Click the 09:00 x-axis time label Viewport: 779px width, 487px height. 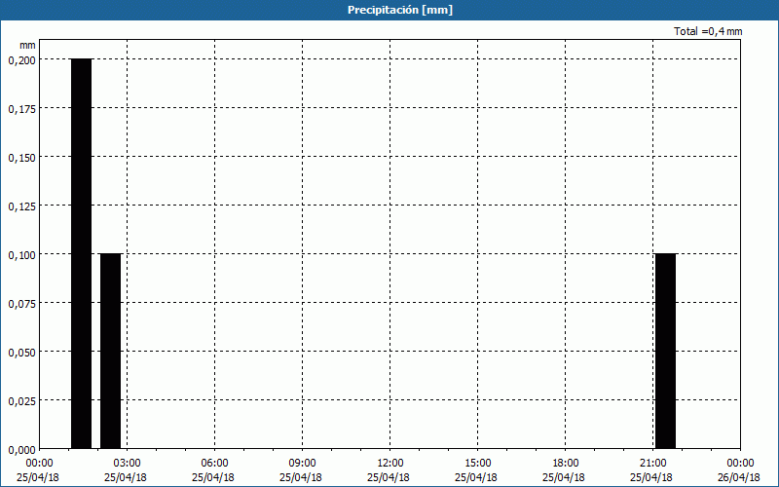[x=302, y=464]
